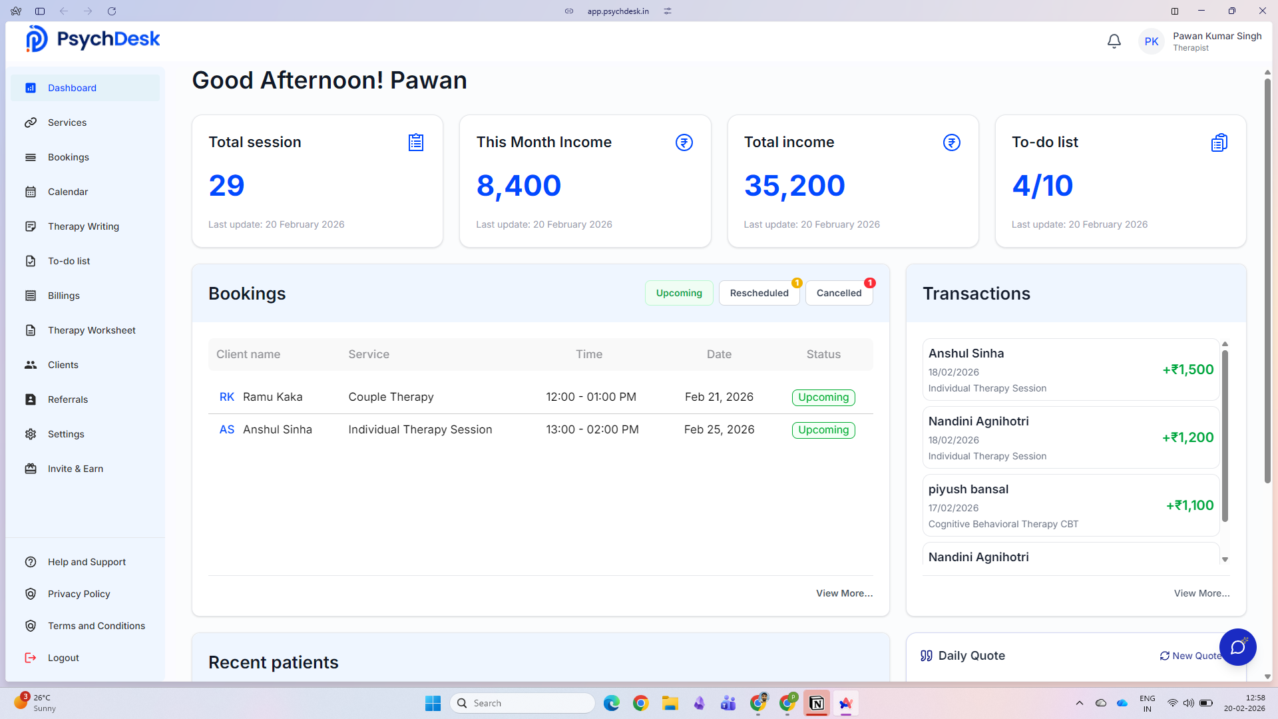Click the Windows search box

(523, 703)
